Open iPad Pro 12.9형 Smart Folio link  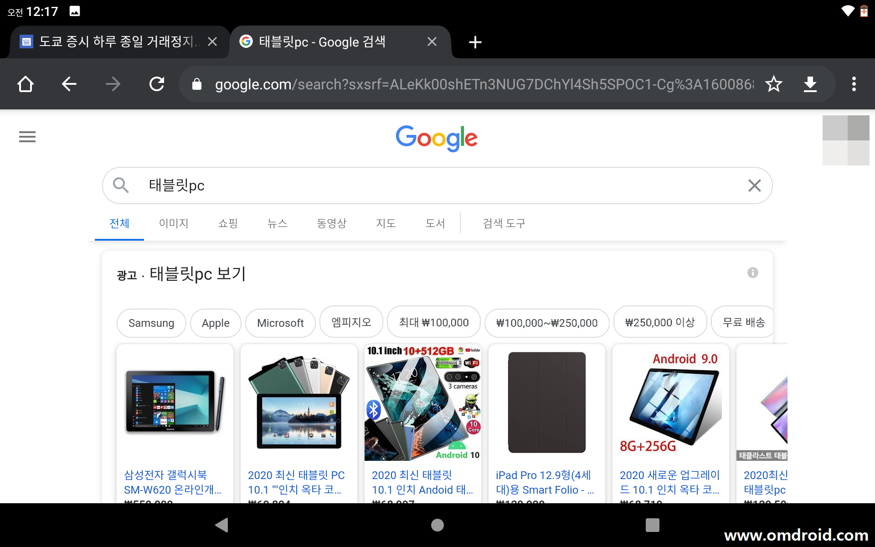[x=545, y=482]
